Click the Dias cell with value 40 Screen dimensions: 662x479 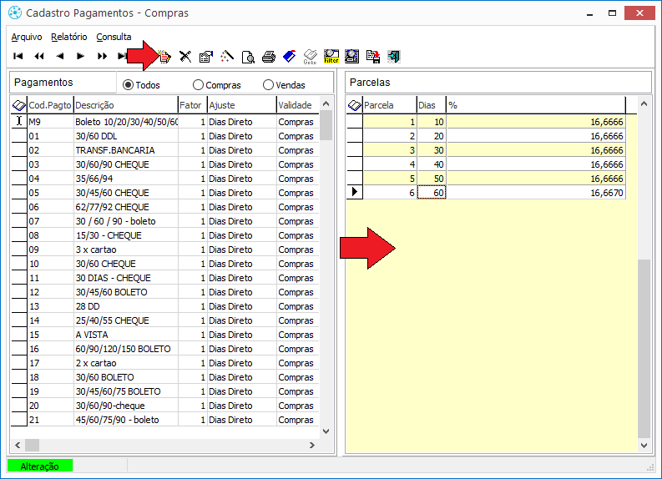[x=432, y=164]
